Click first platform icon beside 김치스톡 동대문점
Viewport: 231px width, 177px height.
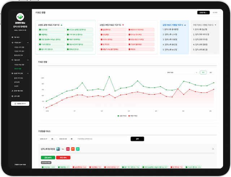click(x=58, y=149)
